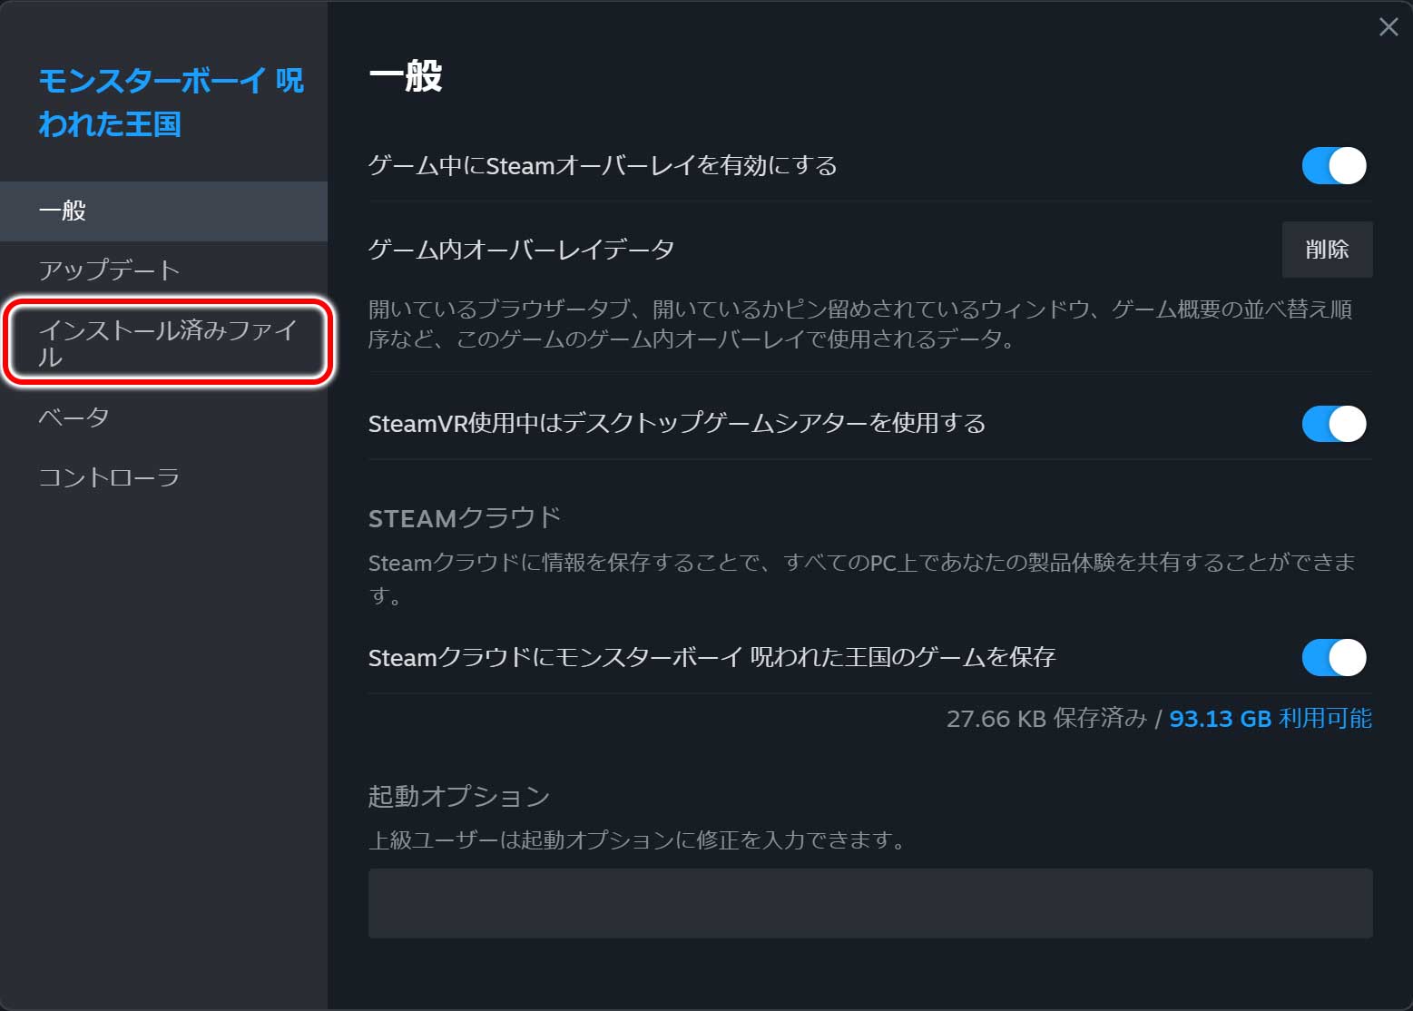Return to the 一般 tab
Image resolution: width=1413 pixels, height=1011 pixels.
pyautogui.click(x=63, y=211)
